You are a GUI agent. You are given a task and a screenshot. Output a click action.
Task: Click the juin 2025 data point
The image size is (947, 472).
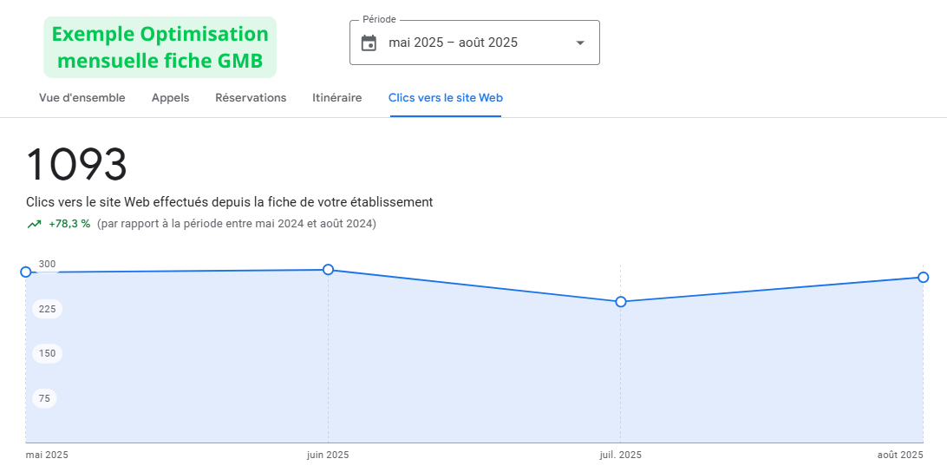(x=328, y=270)
